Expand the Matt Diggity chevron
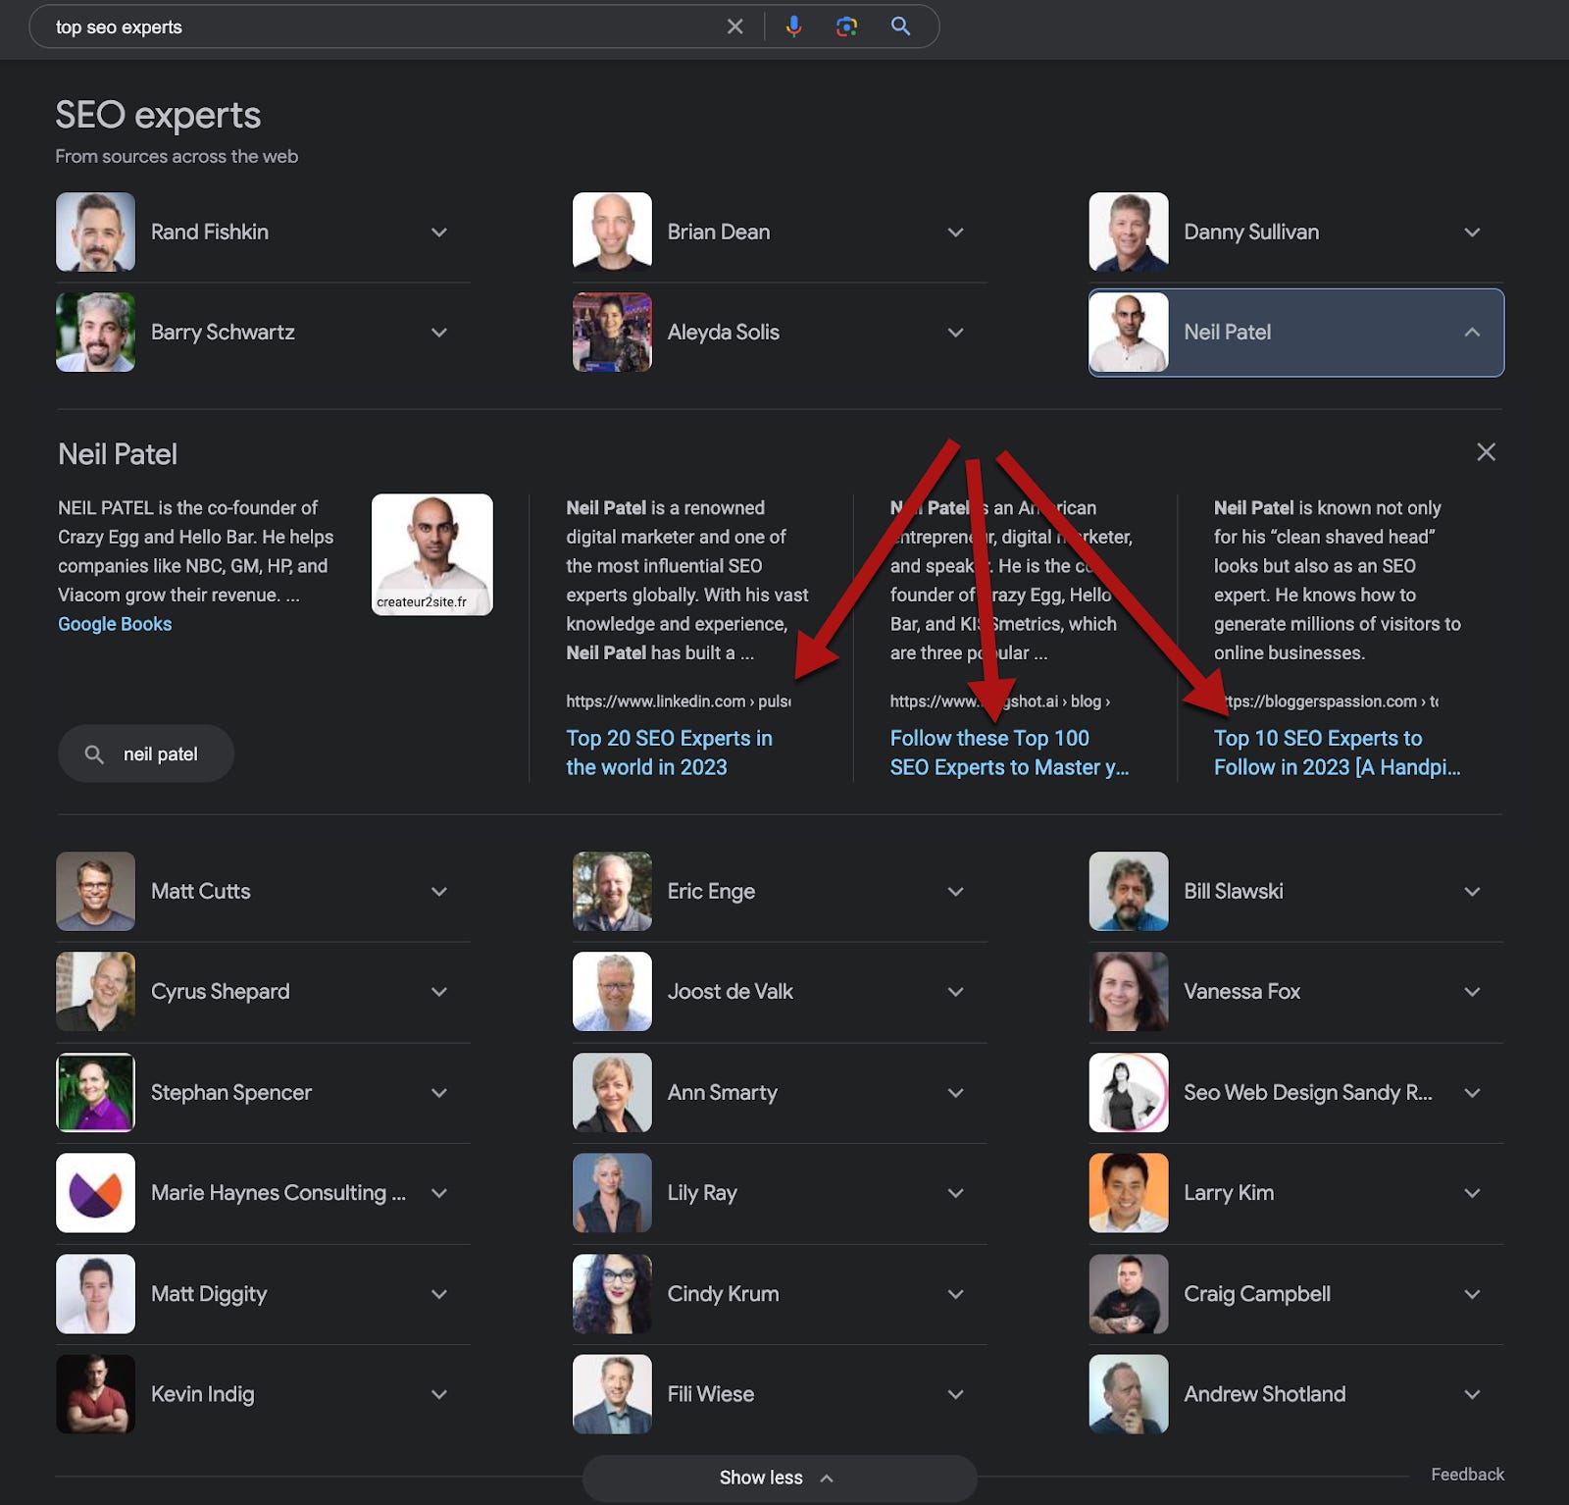This screenshot has height=1505, width=1569. pos(439,1294)
